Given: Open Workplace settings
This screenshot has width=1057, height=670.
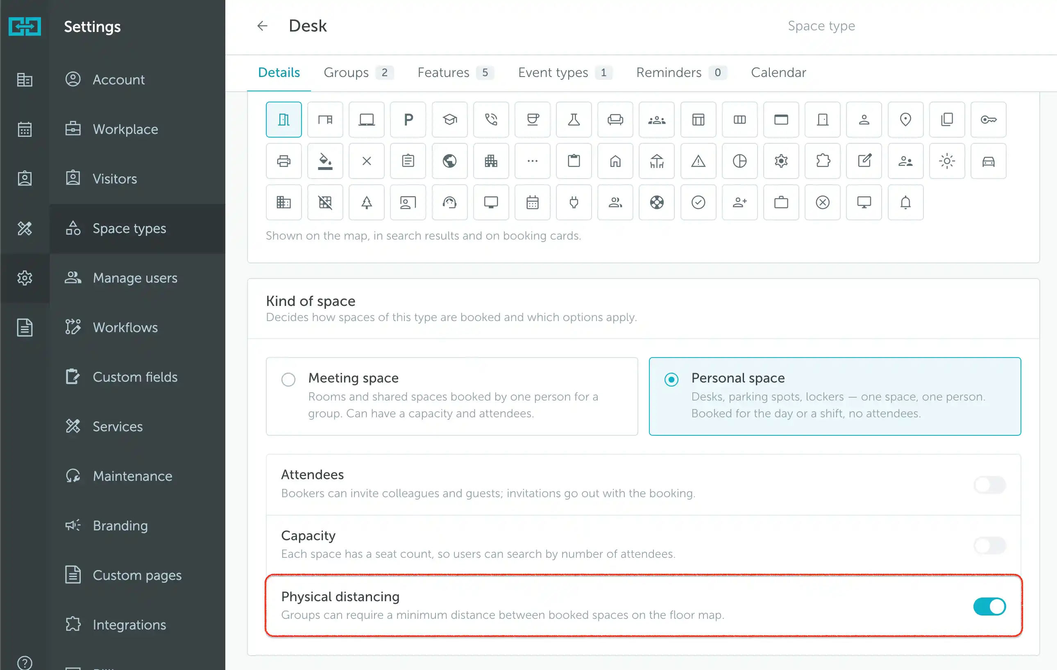Looking at the screenshot, I should 137,129.
